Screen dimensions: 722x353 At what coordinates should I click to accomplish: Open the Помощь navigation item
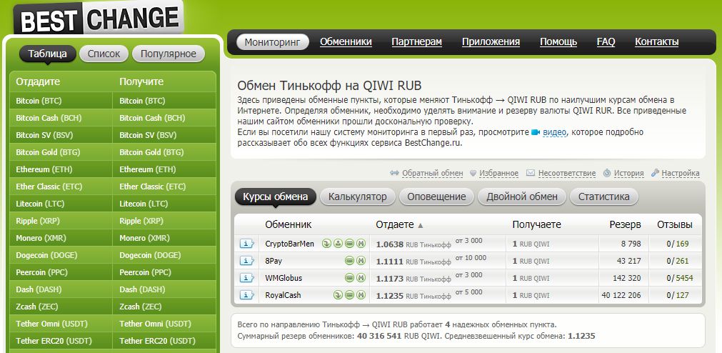tap(558, 42)
